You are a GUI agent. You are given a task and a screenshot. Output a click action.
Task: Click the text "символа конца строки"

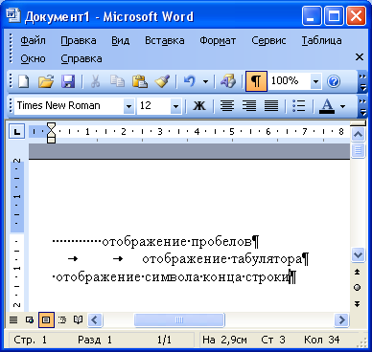(x=217, y=277)
